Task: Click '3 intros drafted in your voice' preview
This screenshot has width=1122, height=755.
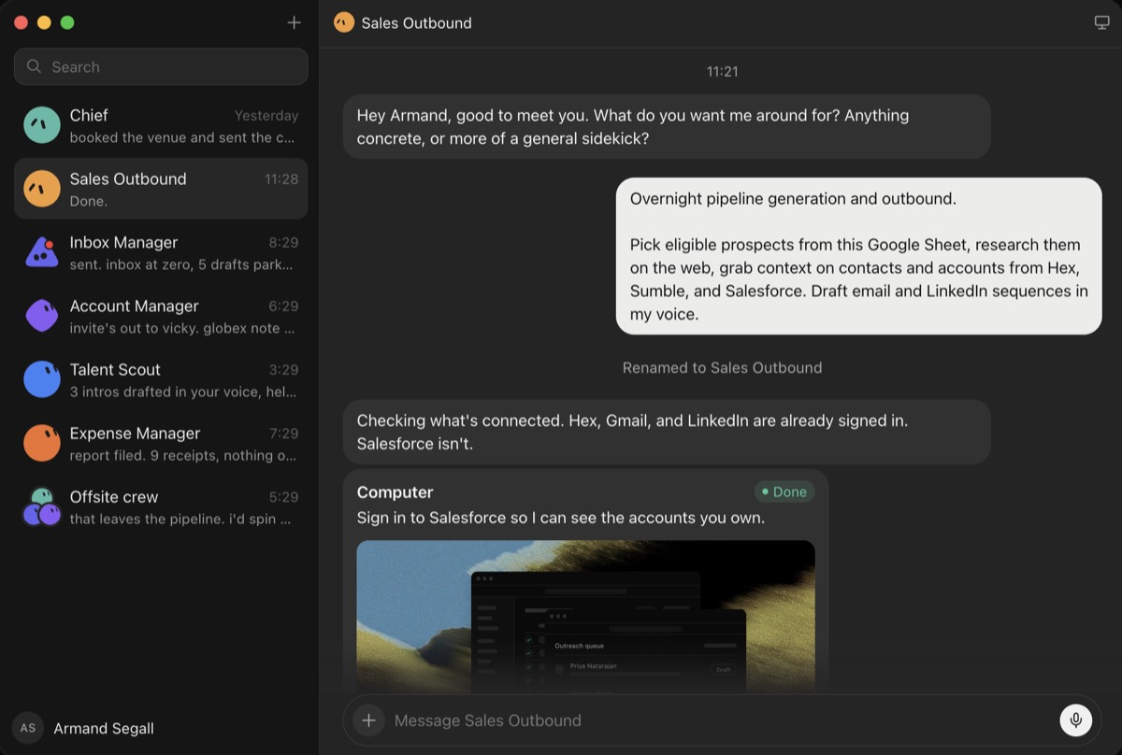Action: 183,392
